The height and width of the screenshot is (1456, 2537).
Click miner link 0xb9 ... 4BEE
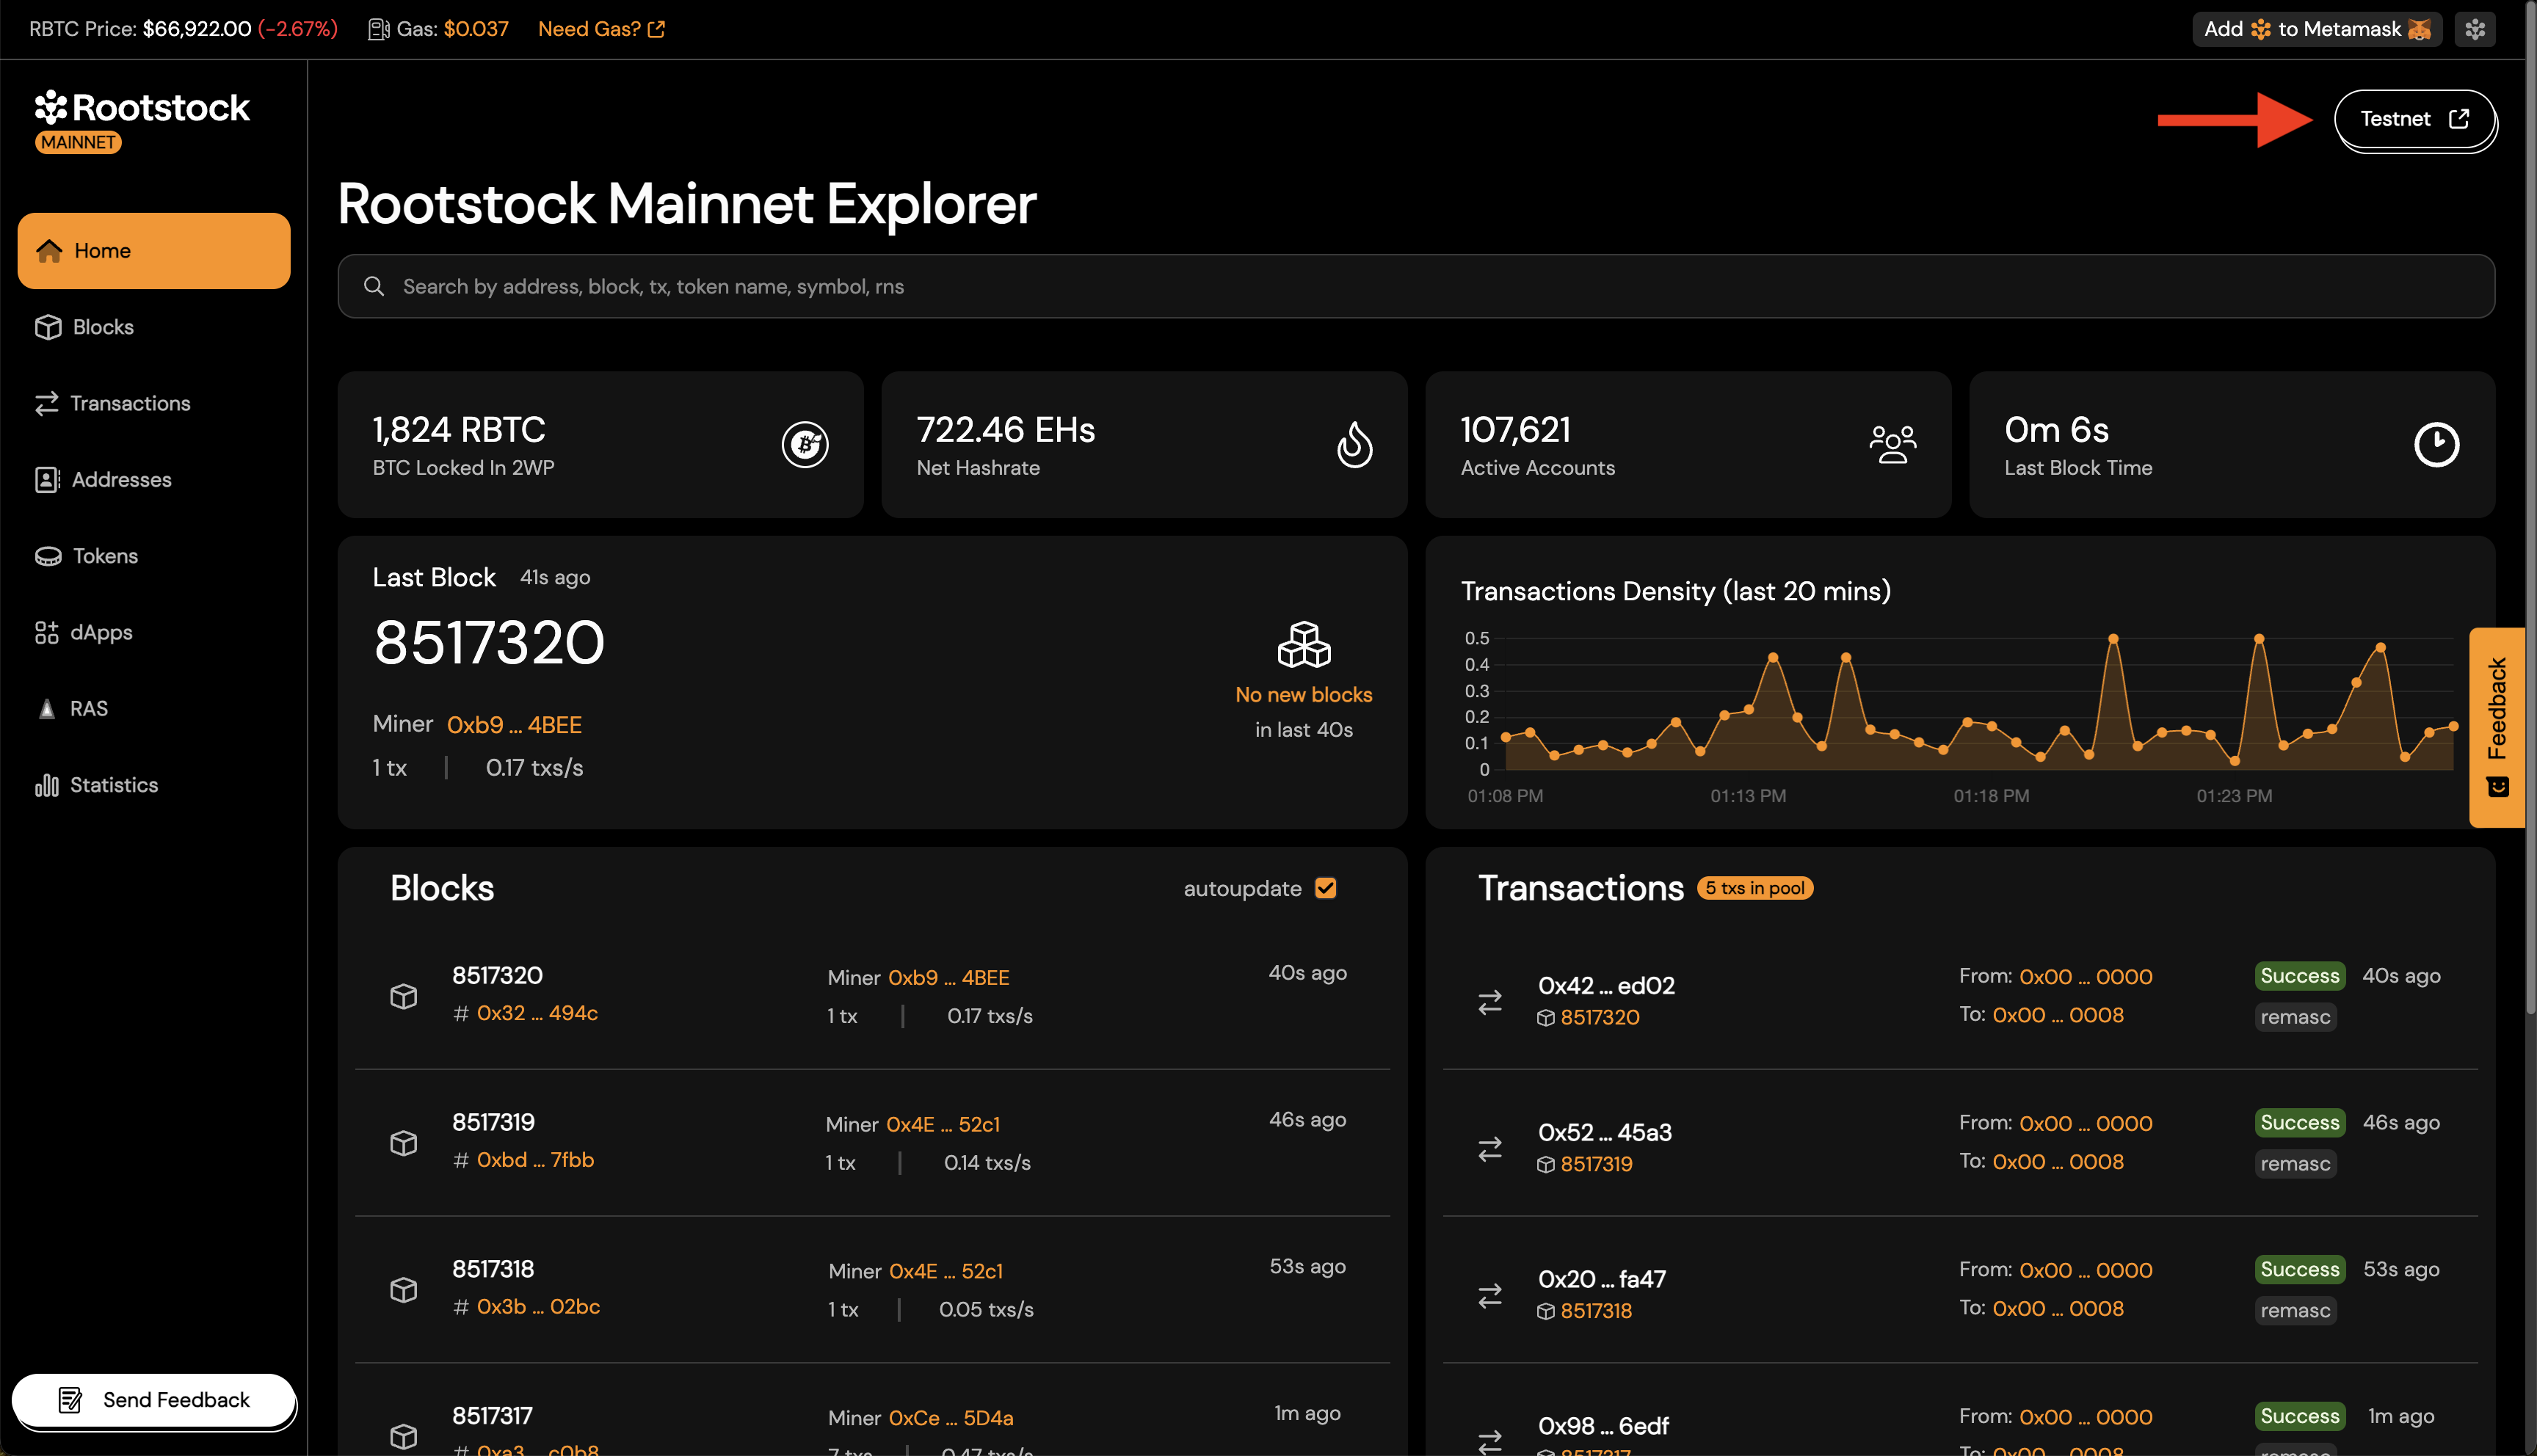pos(514,724)
